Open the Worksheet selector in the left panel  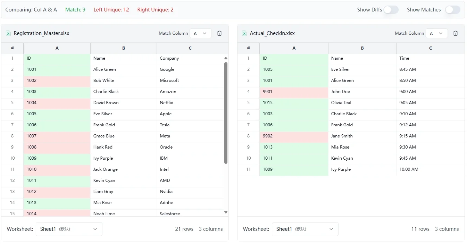68,229
